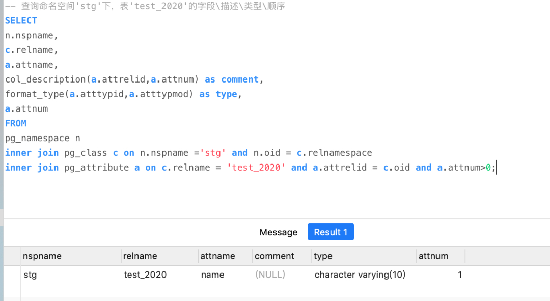Select the Result 1 tab
This screenshot has width=550, height=301.
[331, 232]
